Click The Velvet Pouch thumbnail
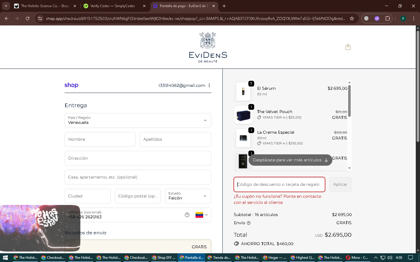The height and width of the screenshot is (262, 420). click(243, 115)
